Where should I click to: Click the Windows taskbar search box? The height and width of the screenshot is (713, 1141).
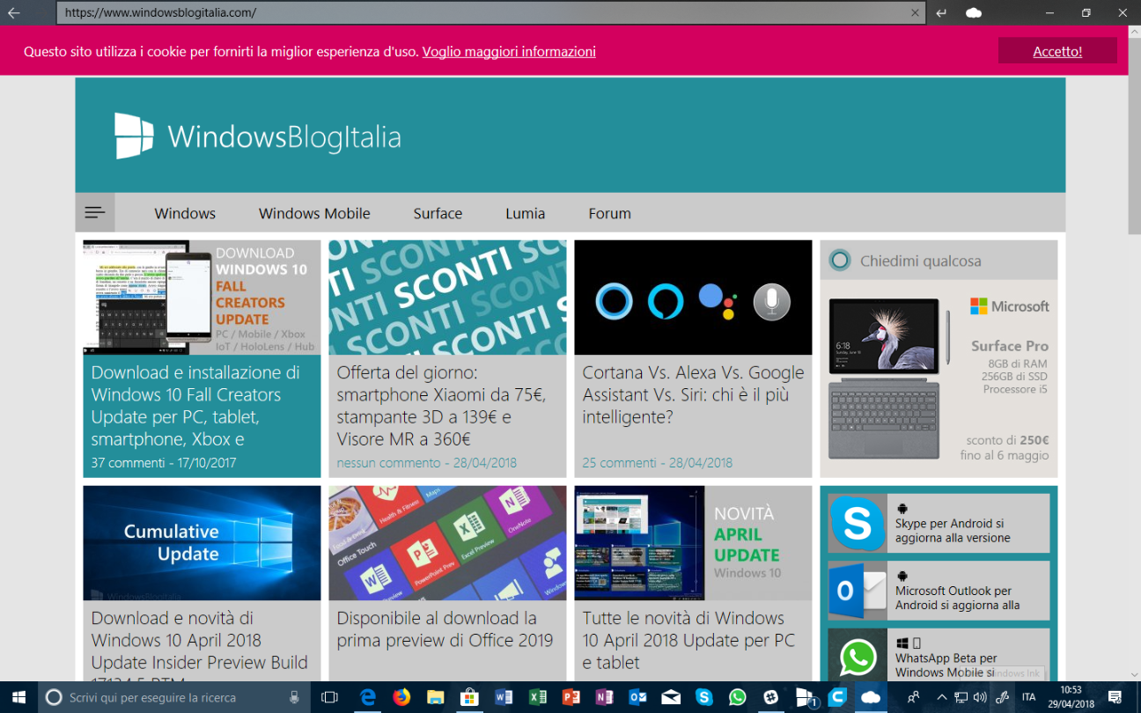(x=174, y=697)
